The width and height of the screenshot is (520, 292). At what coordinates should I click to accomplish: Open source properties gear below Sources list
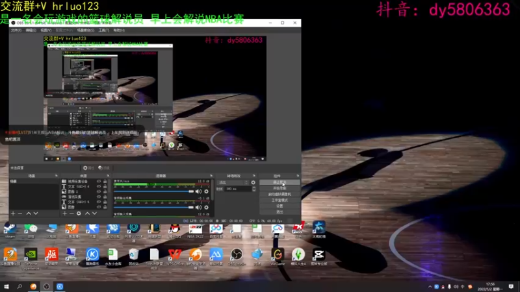coord(79,213)
